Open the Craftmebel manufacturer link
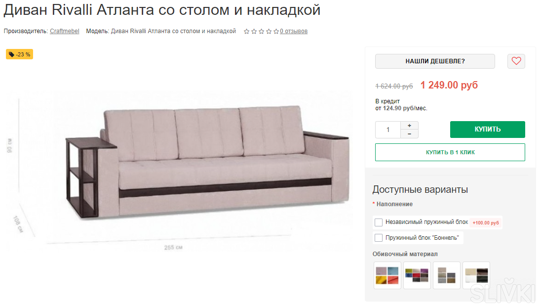 (x=64, y=31)
